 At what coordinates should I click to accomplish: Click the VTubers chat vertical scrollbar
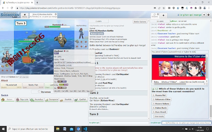coord(211,111)
